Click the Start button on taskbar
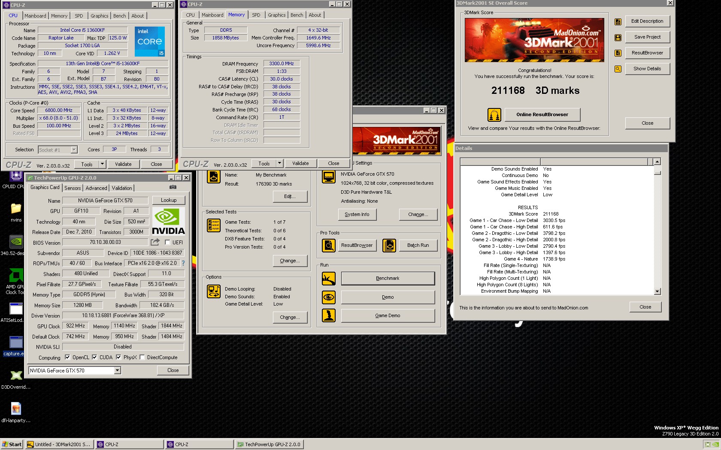The width and height of the screenshot is (721, 450). 12,444
